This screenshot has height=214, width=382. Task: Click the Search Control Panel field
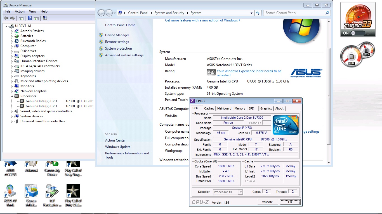[297, 13]
